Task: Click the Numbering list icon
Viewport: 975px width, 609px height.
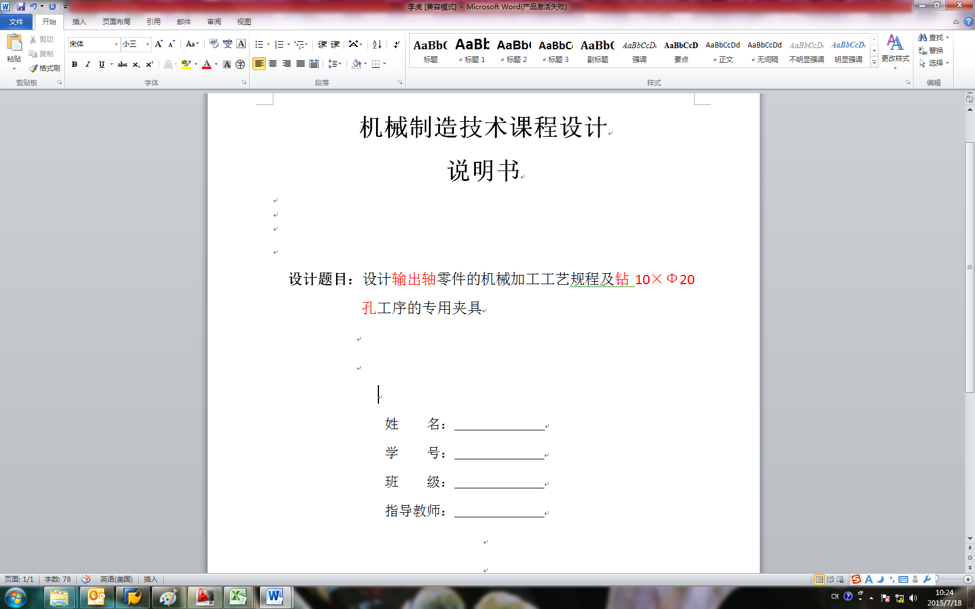Action: (x=279, y=44)
